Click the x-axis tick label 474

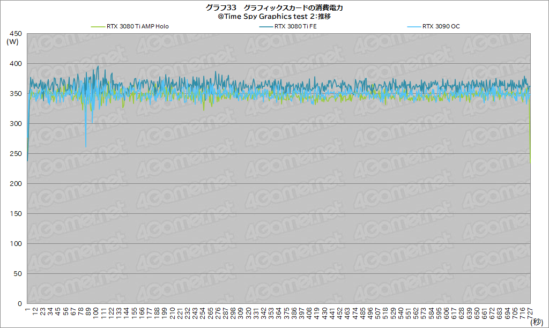point(355,313)
